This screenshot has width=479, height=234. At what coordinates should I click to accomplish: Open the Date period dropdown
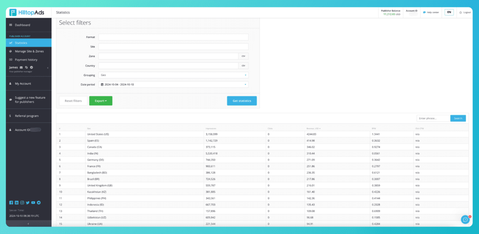point(173,84)
